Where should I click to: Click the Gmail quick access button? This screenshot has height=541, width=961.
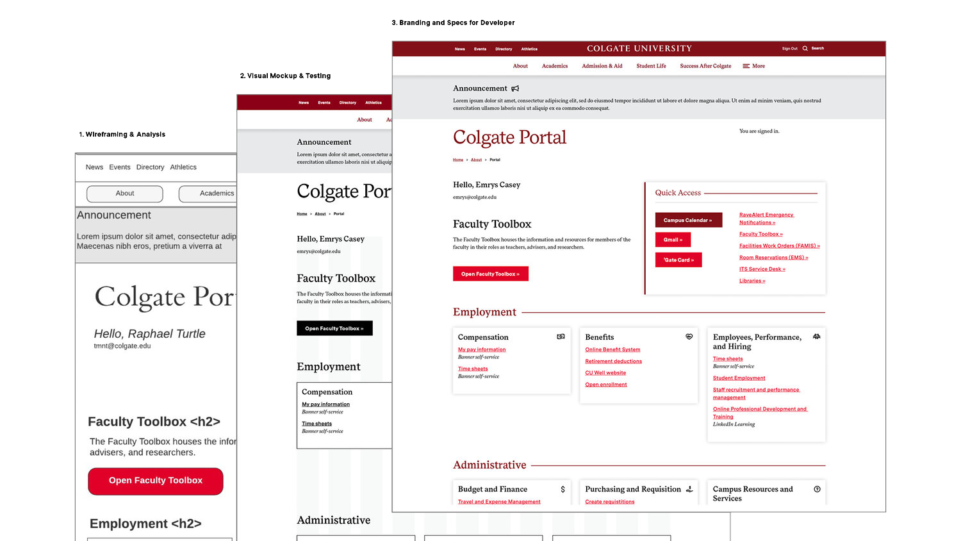[673, 240]
